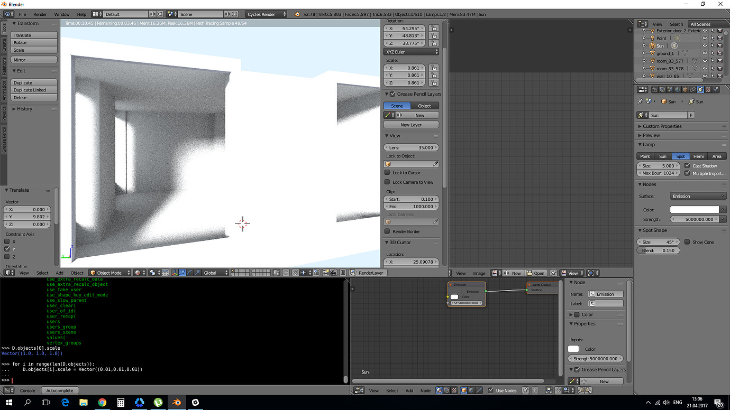Image resolution: width=730 pixels, height=410 pixels.
Task: Open the Surface Emission shader dropdown
Action: pos(698,196)
